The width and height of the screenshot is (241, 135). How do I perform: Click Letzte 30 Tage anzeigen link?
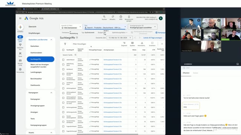(x=153, y=38)
